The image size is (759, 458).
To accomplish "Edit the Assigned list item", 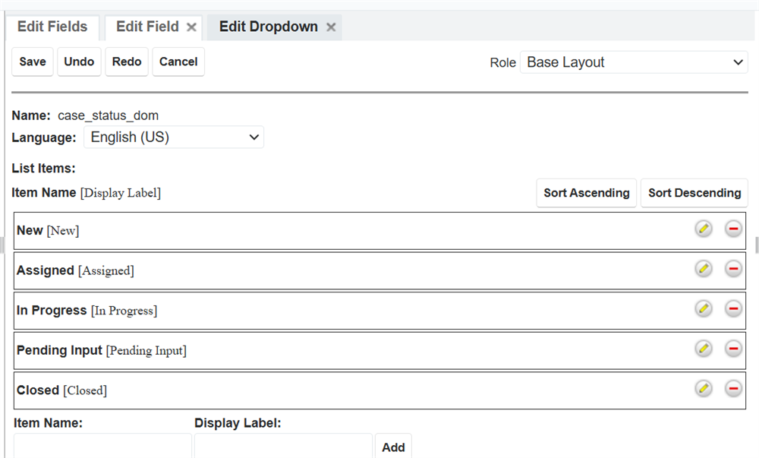I will (x=704, y=268).
